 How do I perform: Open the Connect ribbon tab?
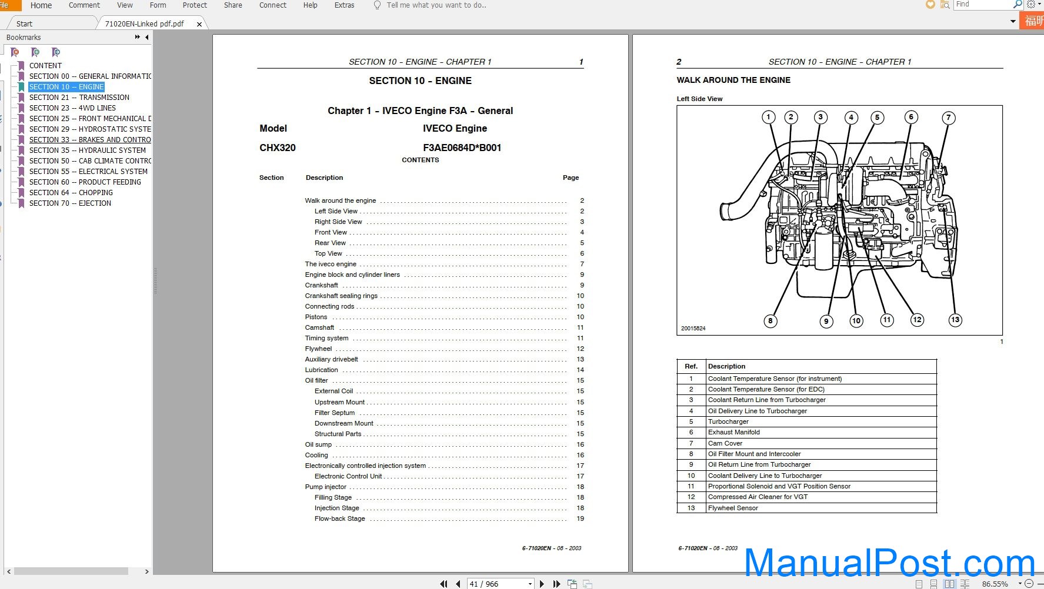coord(273,5)
